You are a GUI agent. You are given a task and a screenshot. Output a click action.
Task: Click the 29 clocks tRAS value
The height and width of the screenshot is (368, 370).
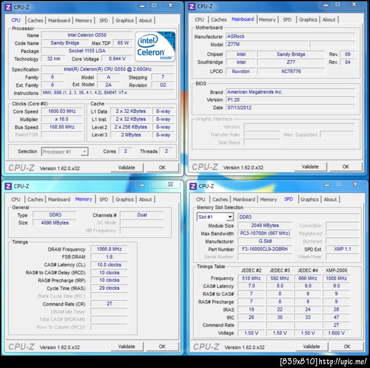point(109,288)
